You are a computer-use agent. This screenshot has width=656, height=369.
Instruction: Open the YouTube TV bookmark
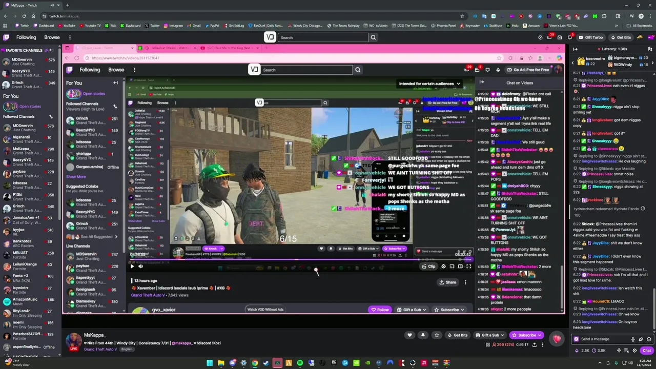pyautogui.click(x=89, y=26)
